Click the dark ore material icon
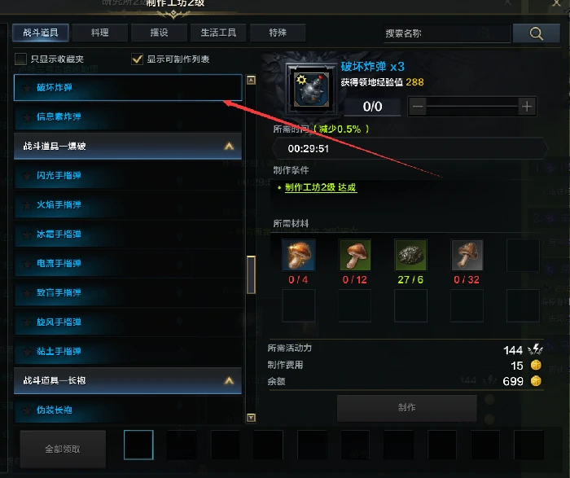 [410, 255]
